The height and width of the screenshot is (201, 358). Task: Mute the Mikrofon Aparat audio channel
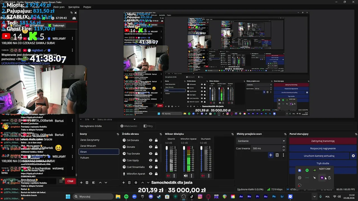[186, 176]
